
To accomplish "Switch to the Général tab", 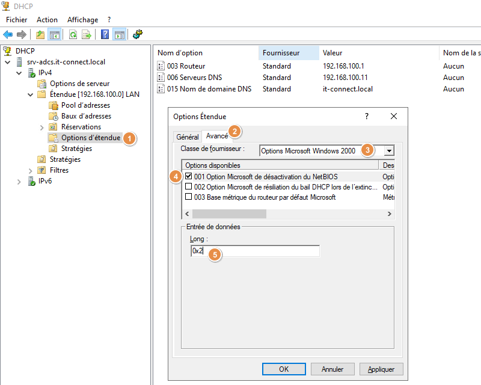I will click(188, 137).
